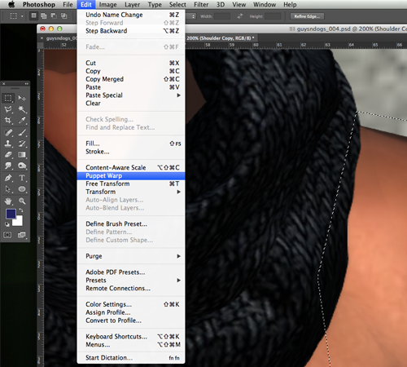
Task: Select the Sponge tool in toolbox
Action: (x=22, y=166)
